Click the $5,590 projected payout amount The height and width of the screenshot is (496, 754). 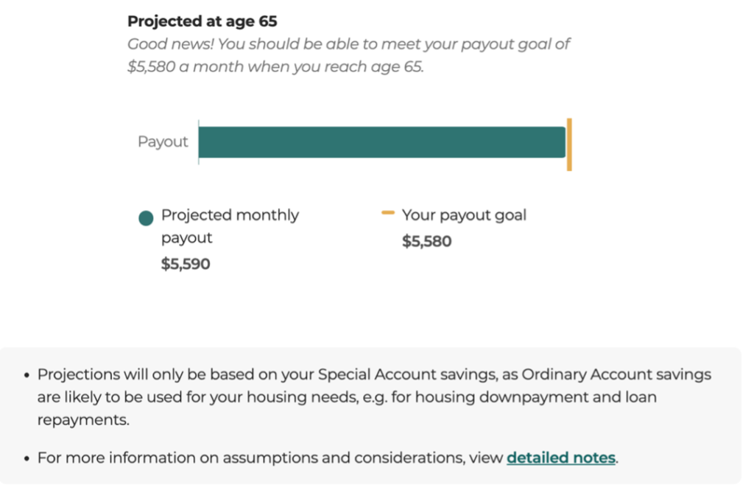[x=186, y=264]
